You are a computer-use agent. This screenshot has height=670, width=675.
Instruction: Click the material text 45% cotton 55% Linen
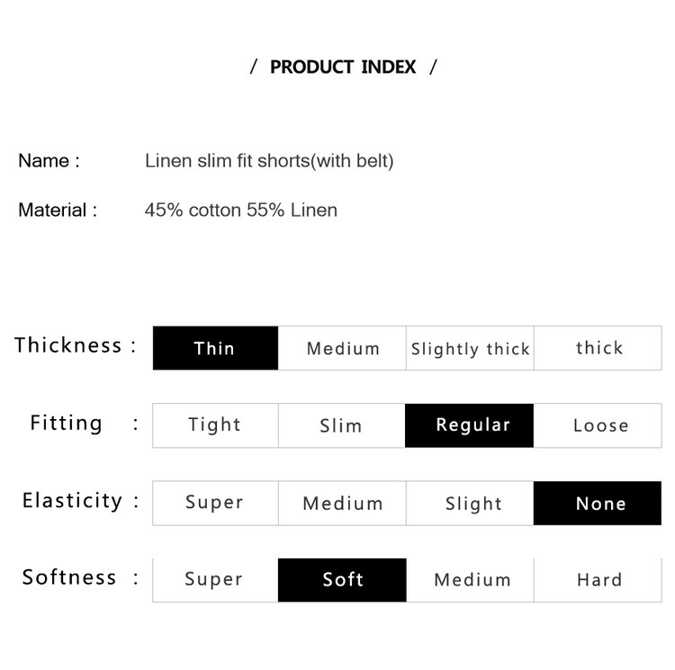[x=241, y=210]
